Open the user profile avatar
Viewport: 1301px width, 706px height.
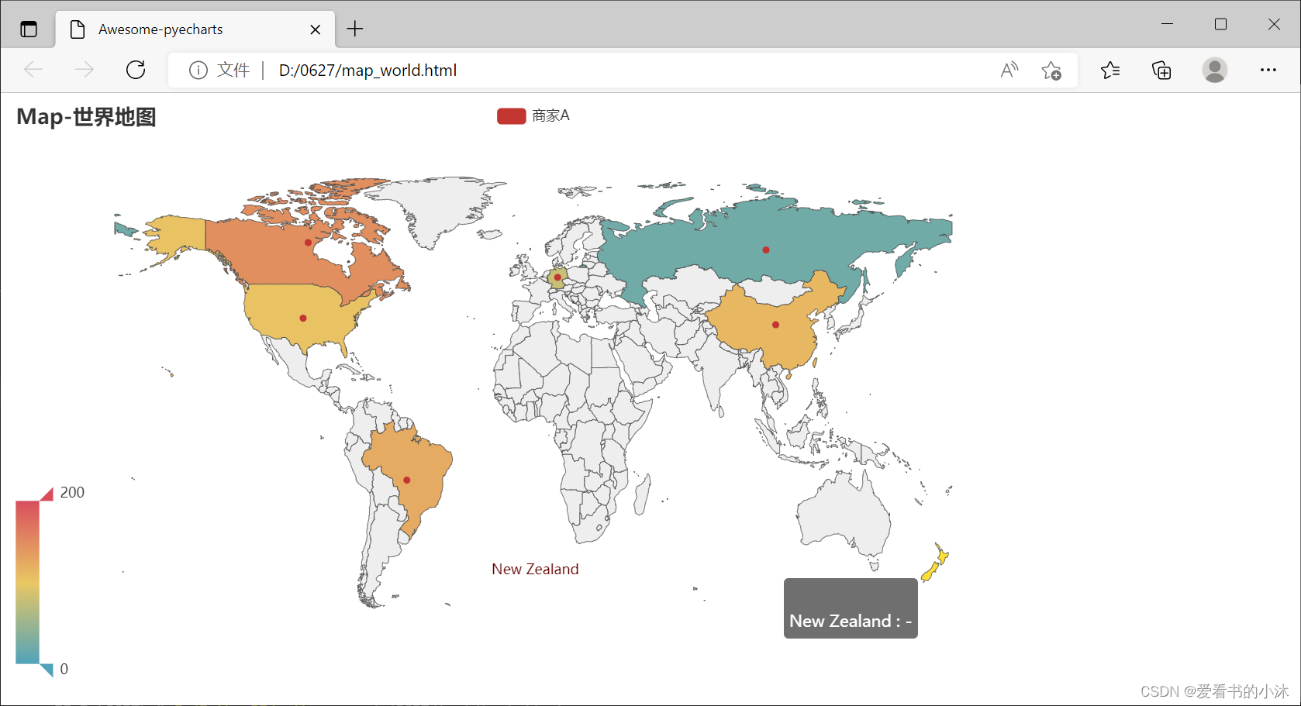[x=1215, y=71]
